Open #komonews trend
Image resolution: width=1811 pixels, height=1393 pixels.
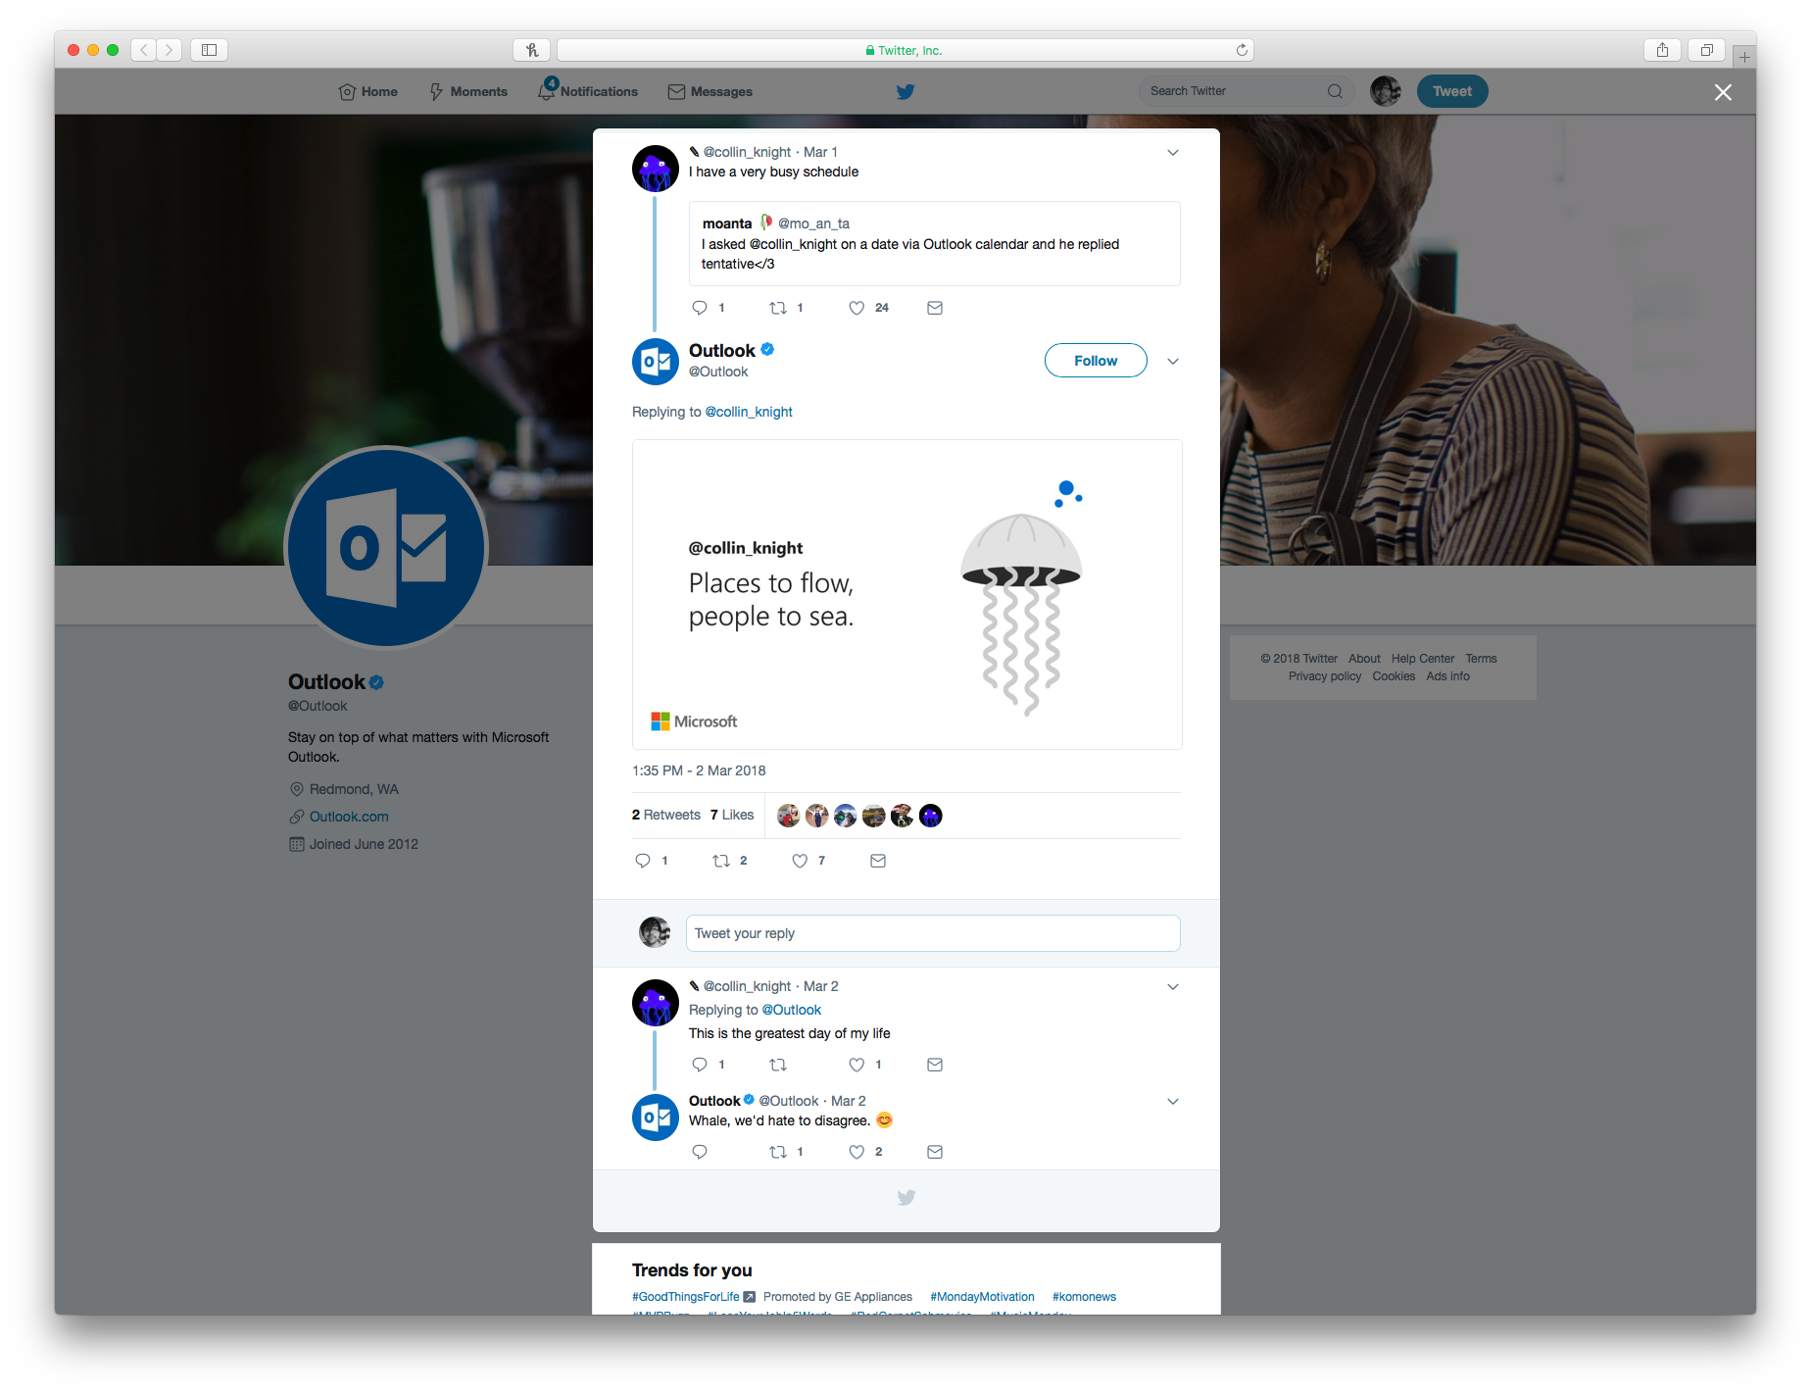(1084, 1297)
